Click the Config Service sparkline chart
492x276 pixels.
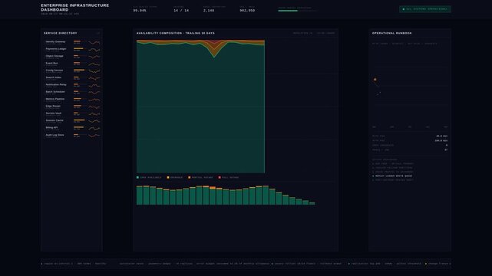click(94, 71)
